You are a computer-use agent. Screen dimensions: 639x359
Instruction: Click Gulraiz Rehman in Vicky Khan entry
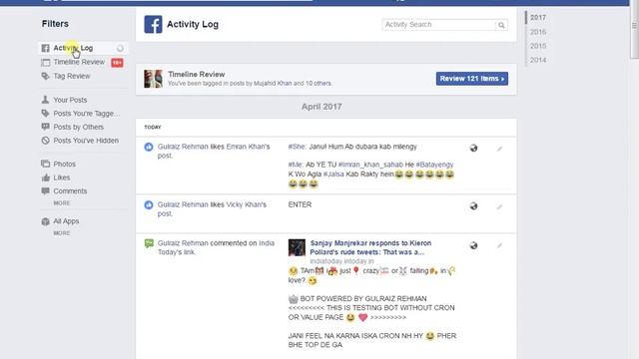[183, 204]
